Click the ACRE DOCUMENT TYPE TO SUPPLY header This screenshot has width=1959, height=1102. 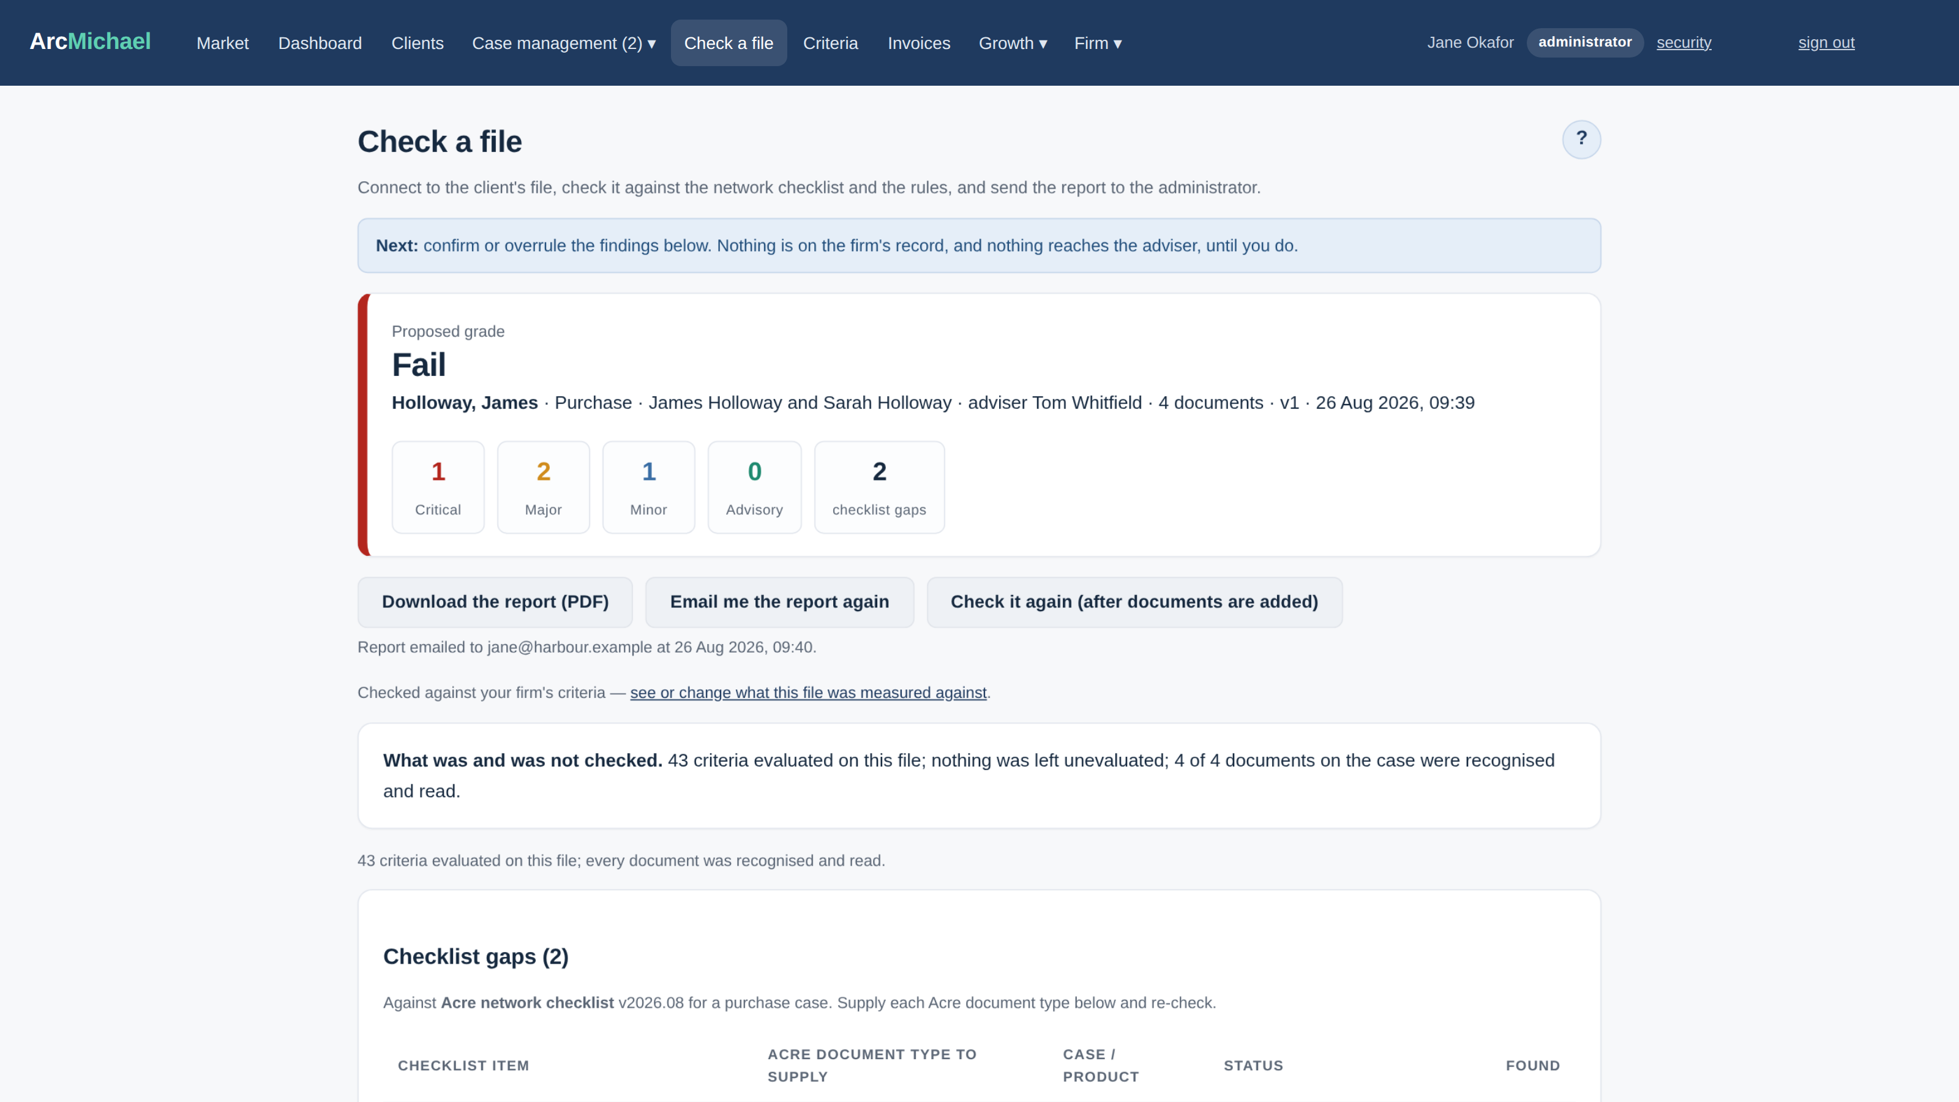point(872,1065)
